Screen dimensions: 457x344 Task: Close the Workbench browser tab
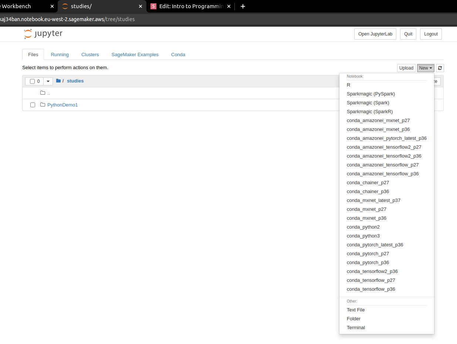(x=52, y=6)
